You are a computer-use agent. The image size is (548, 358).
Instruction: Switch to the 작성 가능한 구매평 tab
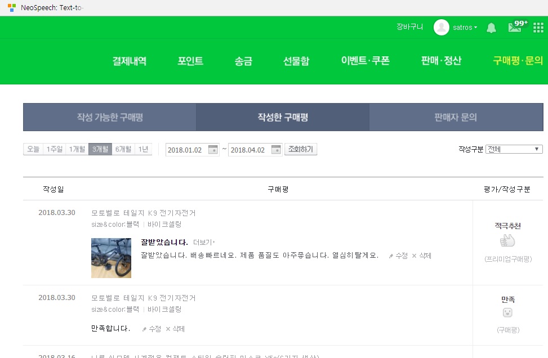110,118
